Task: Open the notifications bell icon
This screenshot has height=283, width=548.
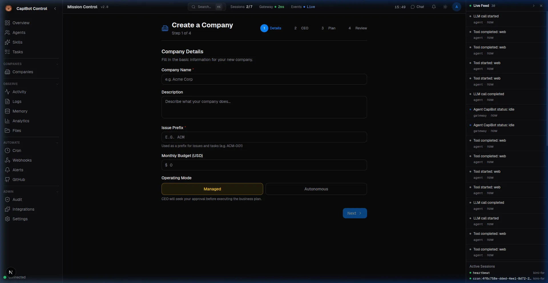Action: [434, 7]
